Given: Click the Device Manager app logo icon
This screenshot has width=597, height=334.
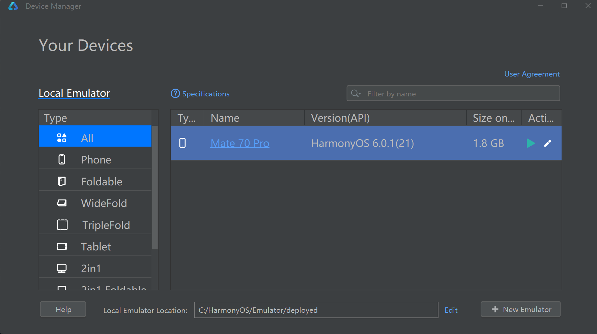Looking at the screenshot, I should (13, 6).
